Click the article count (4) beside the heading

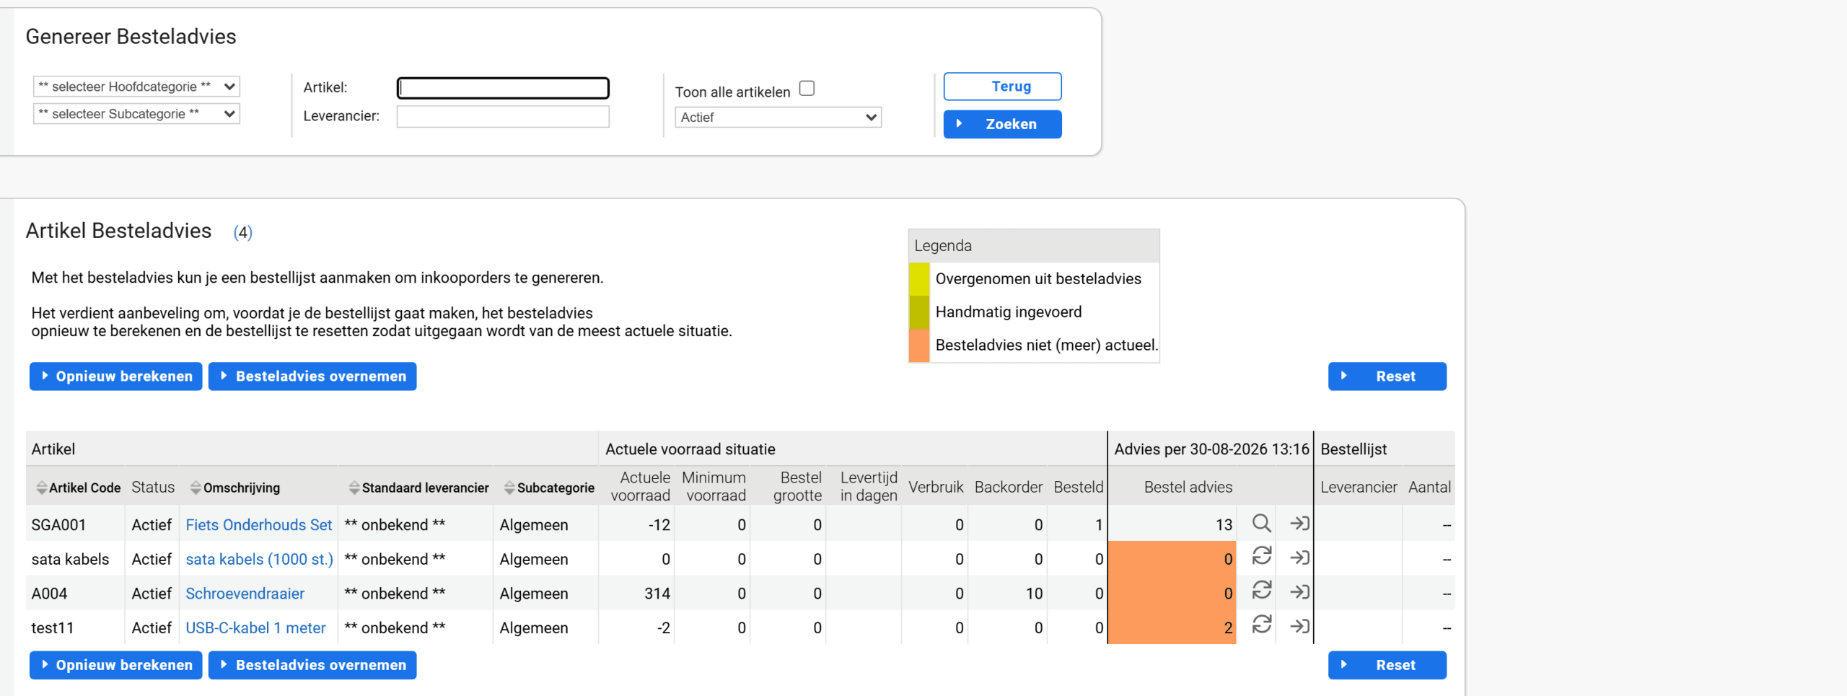[243, 232]
